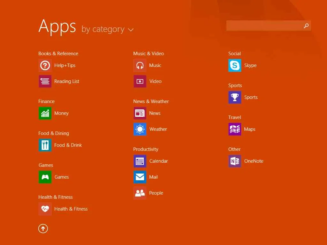Select the News & Weather category header
This screenshot has width=327, height=245.
point(151,101)
